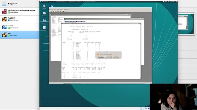Image resolution: width=197 pixels, height=110 pixels.
Task: Click the podora Fedora logo icon
Action: (x=4, y=27)
